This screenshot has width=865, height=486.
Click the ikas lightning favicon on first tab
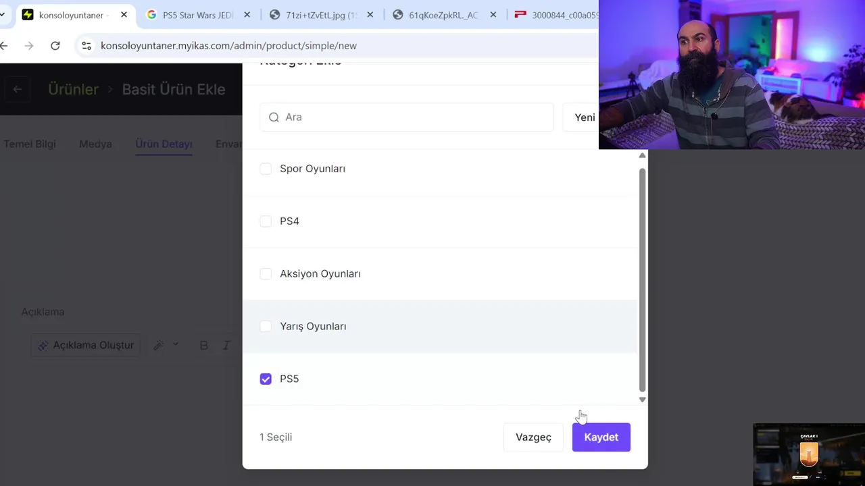click(28, 15)
